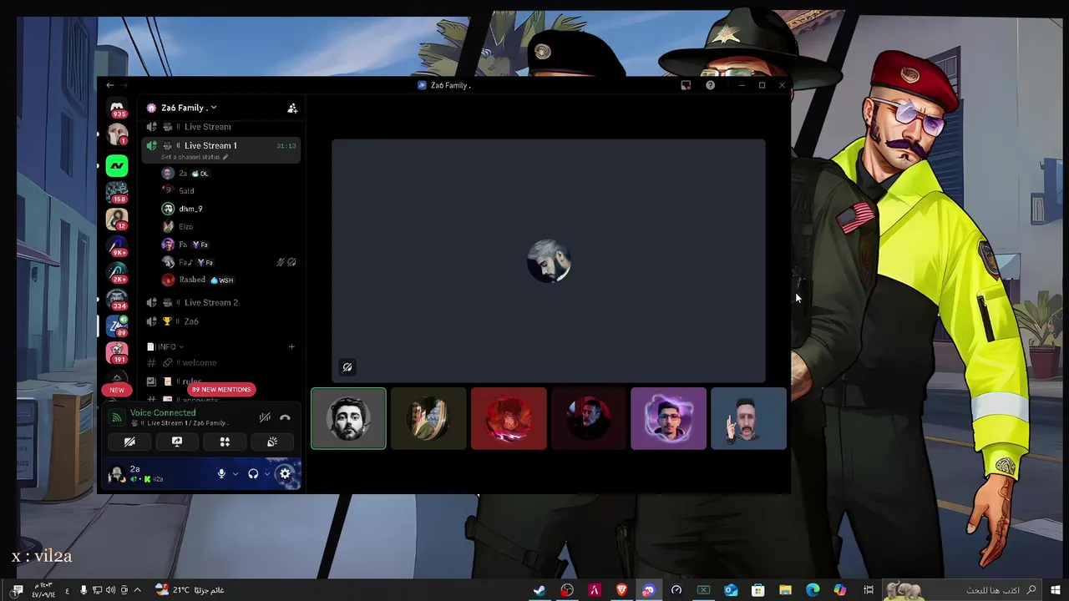Click the muted video icon on main call tile
Image resolution: width=1069 pixels, height=601 pixels.
(347, 366)
